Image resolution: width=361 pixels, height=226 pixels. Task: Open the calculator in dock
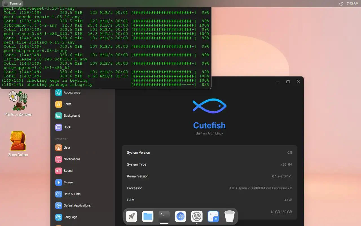pyautogui.click(x=213, y=217)
